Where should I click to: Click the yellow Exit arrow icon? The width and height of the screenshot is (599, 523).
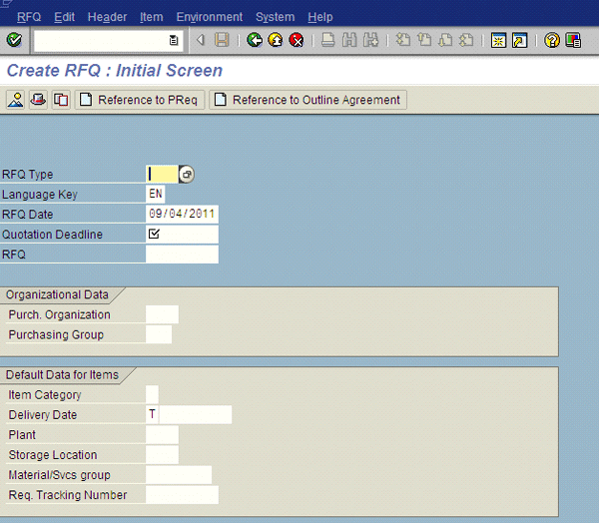[x=275, y=41]
